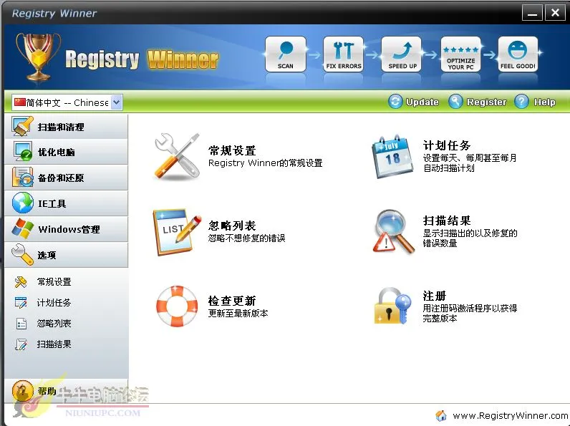Select 扫描结果 in the sidebar sub-list
Viewport: 570px width, 426px height.
(54, 344)
